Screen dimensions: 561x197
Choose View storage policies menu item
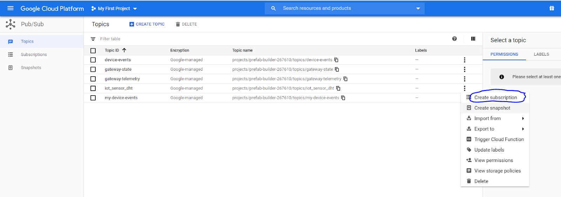click(495, 171)
